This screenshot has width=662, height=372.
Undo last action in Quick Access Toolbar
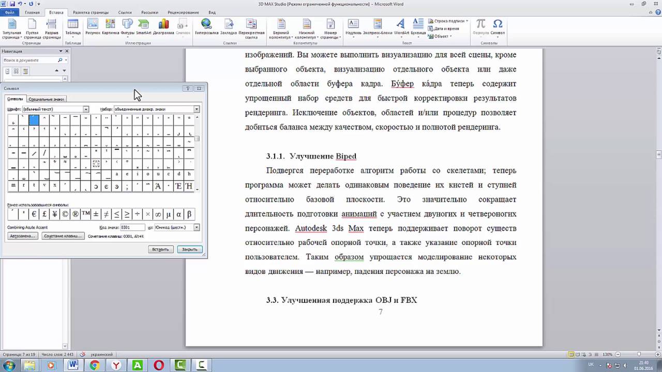point(20,4)
